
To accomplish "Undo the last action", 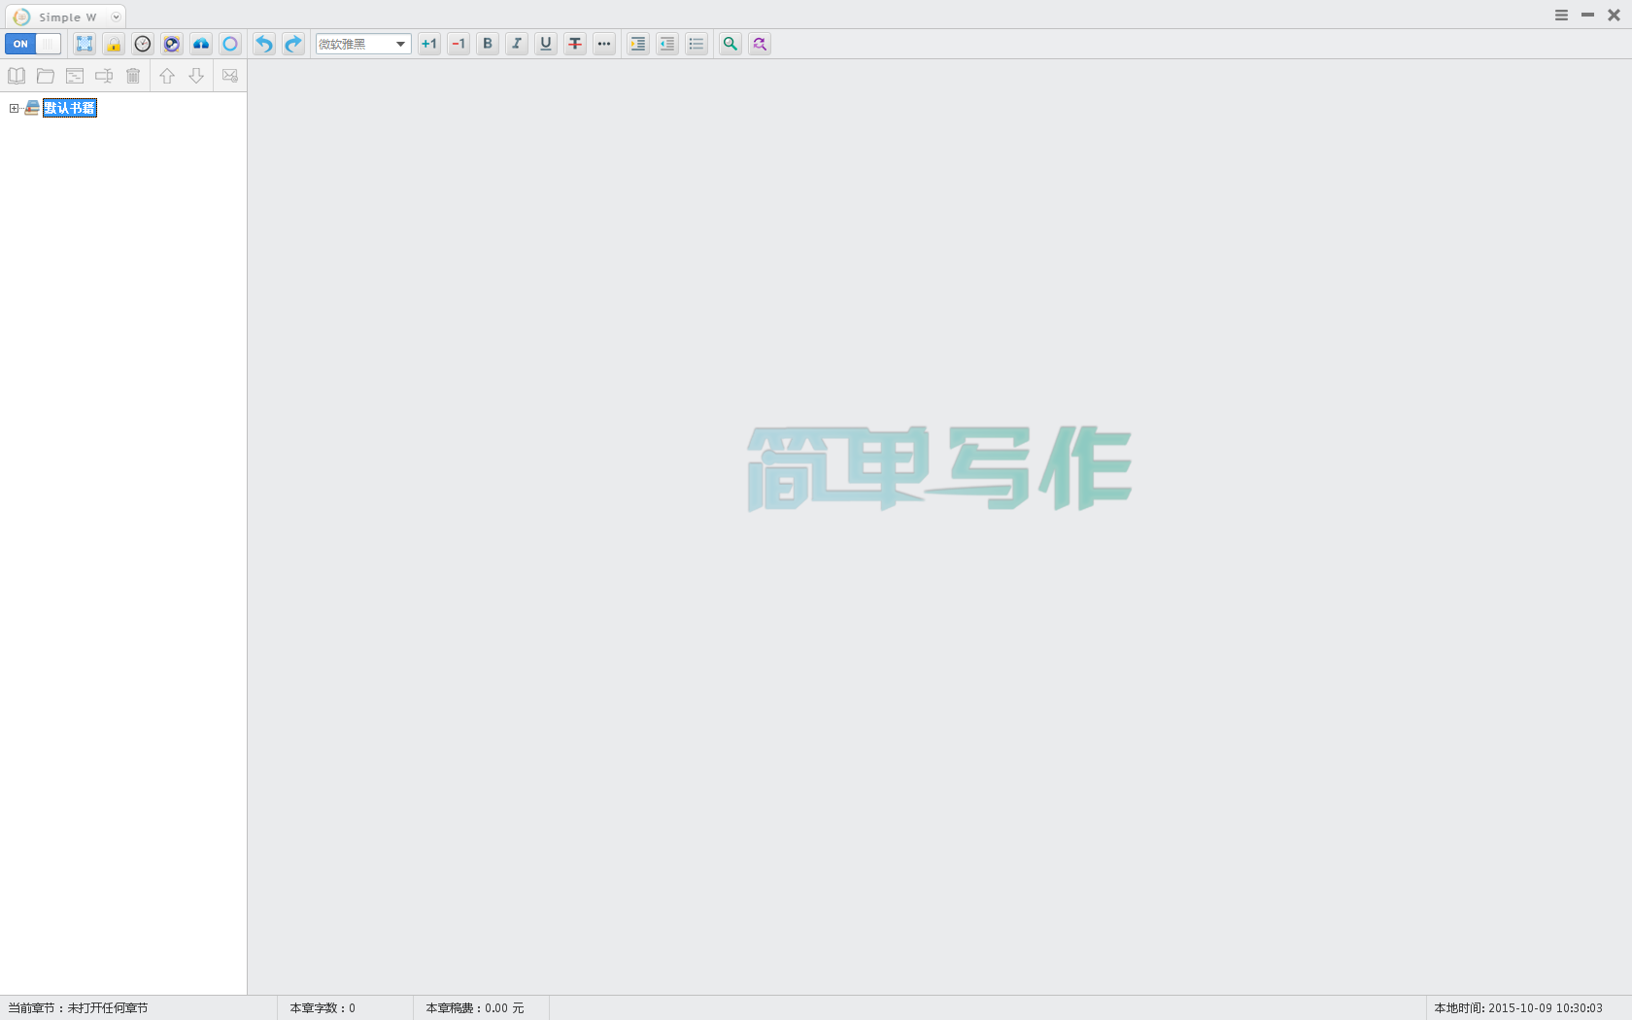I will [264, 44].
